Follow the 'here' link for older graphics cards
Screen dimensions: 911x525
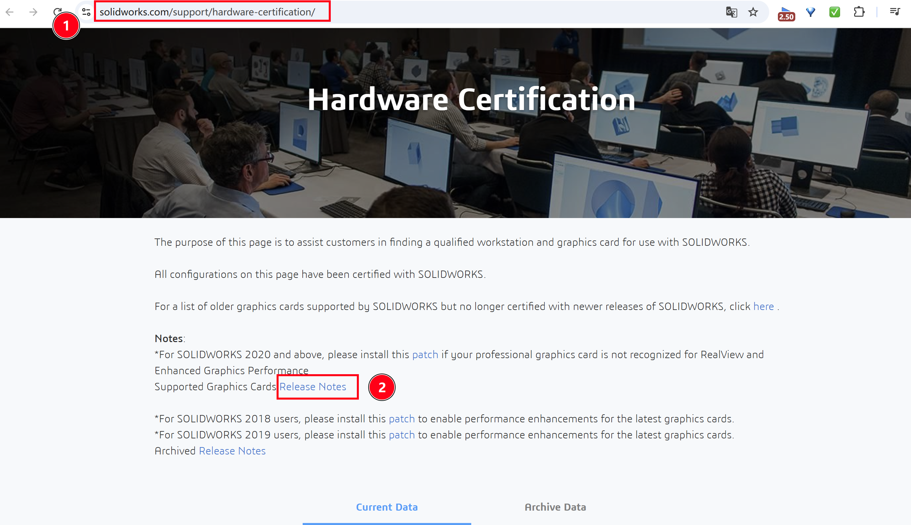(764, 307)
